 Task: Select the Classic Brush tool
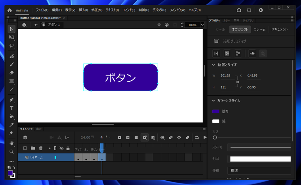11,64
